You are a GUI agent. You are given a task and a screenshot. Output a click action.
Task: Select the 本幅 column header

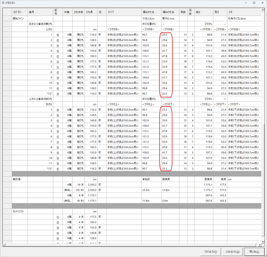[x=68, y=12]
